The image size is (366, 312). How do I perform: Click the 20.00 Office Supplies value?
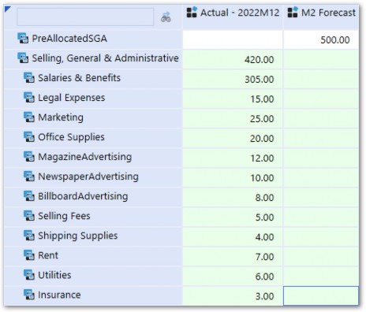coord(233,138)
